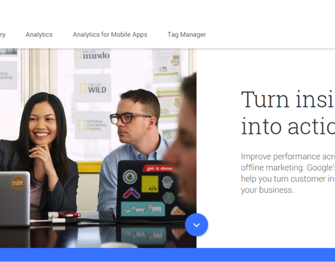Click the blue down-chevron circle button
This screenshot has height=262, width=335.
197,225
